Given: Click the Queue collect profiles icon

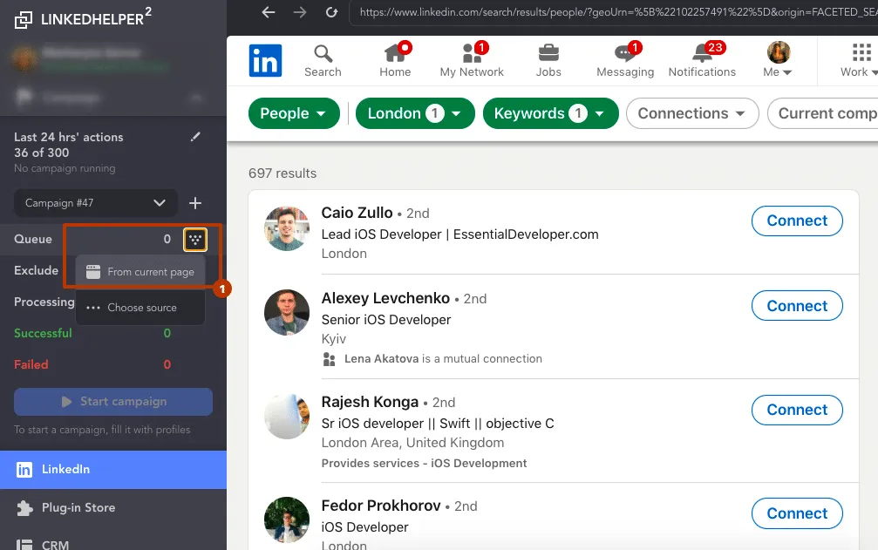Looking at the screenshot, I should pos(195,240).
